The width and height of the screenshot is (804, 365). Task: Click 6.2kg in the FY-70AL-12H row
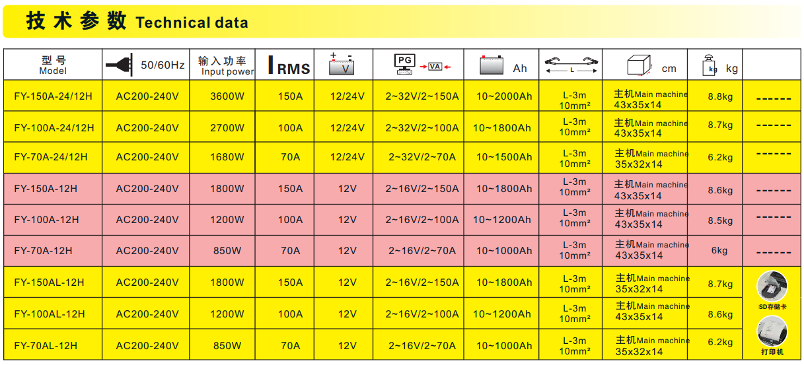(x=720, y=343)
